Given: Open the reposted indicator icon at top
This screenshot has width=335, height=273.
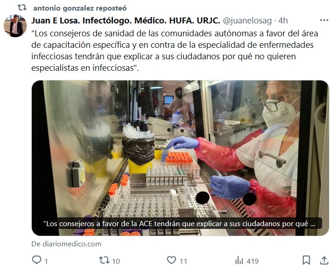Looking at the screenshot, I should click(x=22, y=8).
